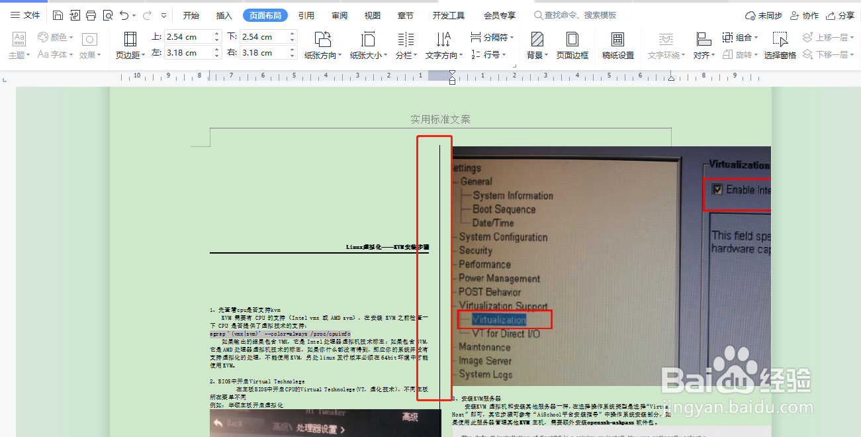Open print preview
861x437 pixels.
pyautogui.click(x=108, y=15)
